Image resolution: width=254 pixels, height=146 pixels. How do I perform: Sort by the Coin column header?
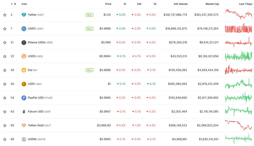click(x=24, y=4)
